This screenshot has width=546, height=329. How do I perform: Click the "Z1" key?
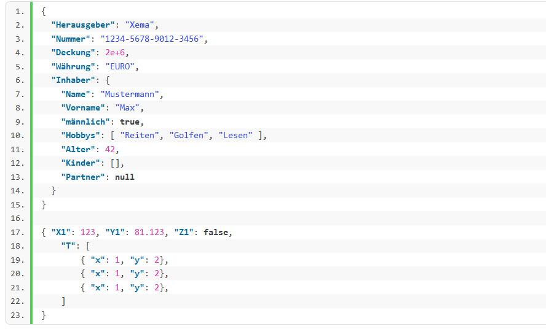pyautogui.click(x=184, y=232)
